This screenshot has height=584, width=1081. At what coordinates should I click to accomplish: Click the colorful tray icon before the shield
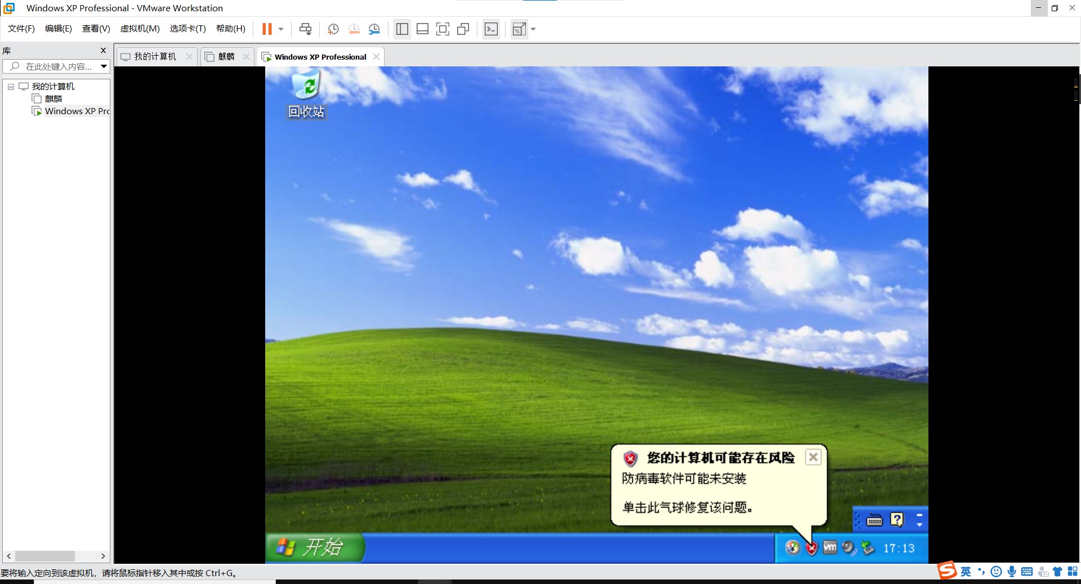coord(793,547)
